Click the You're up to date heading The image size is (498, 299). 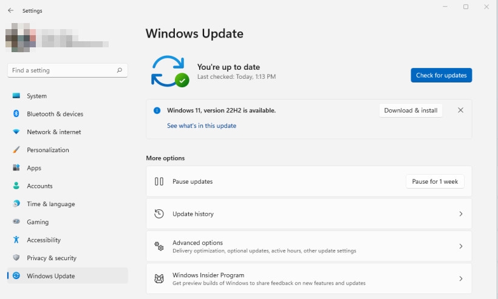tap(228, 67)
